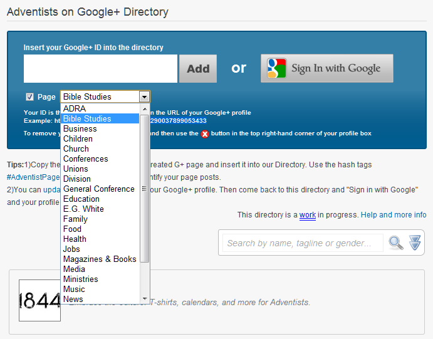This screenshot has width=433, height=339.
Task: Click Sign In with Google button
Action: tap(327, 68)
